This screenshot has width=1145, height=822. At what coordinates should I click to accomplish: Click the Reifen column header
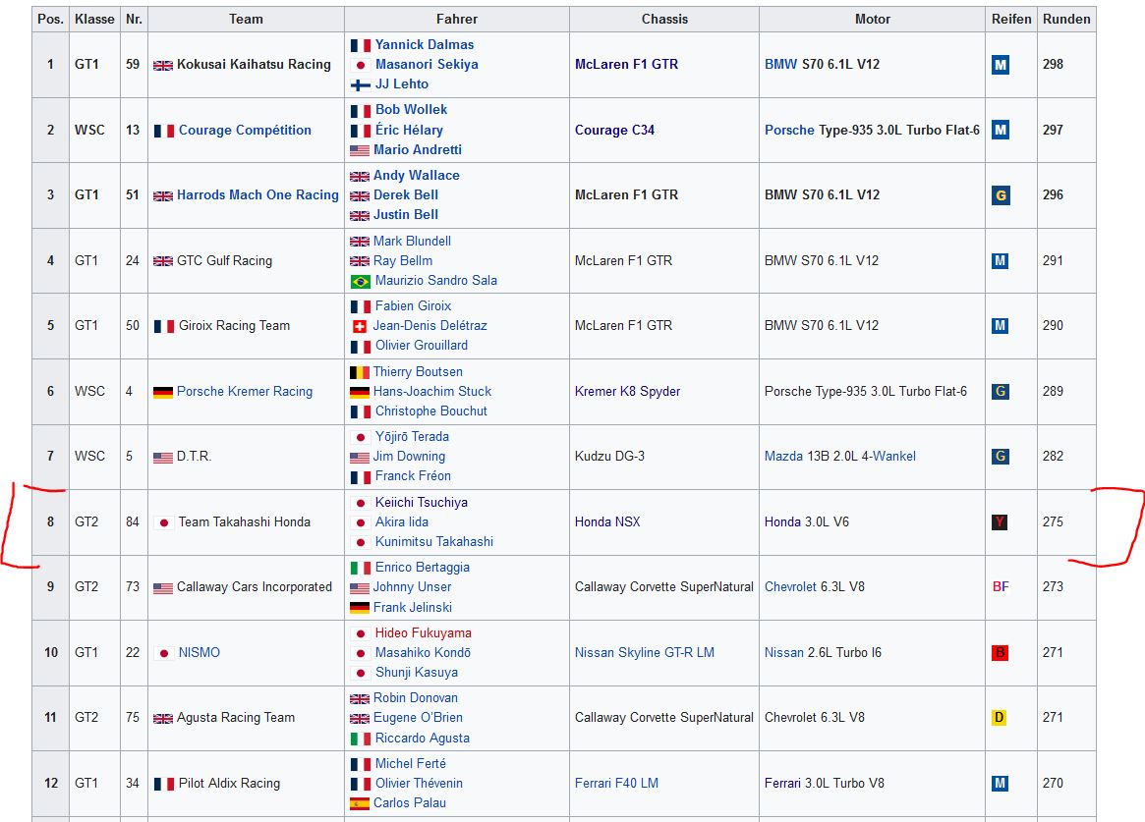pyautogui.click(x=1011, y=19)
